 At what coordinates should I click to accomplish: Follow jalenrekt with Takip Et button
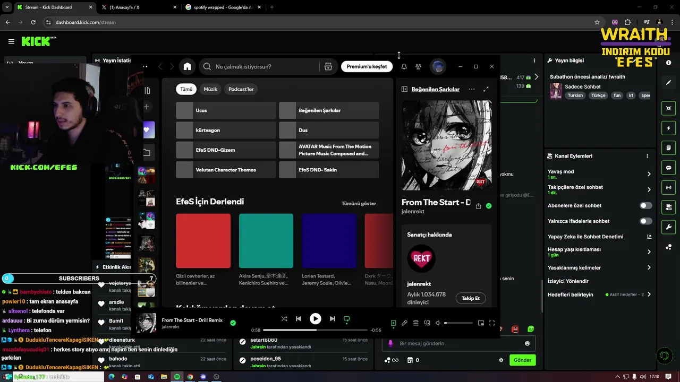coord(471,298)
